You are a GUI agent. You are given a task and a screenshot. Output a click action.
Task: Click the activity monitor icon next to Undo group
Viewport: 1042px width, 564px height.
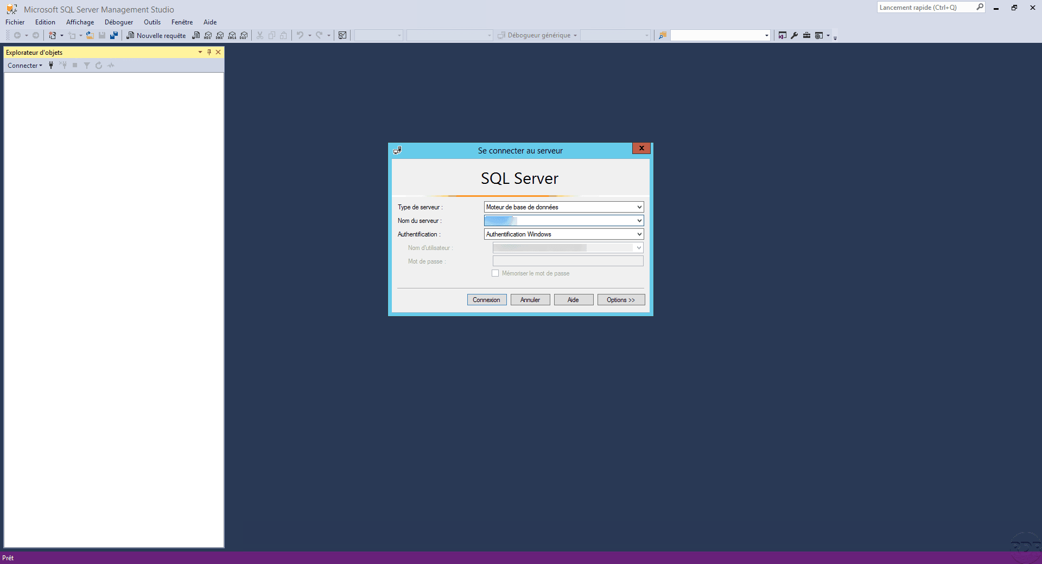(342, 35)
